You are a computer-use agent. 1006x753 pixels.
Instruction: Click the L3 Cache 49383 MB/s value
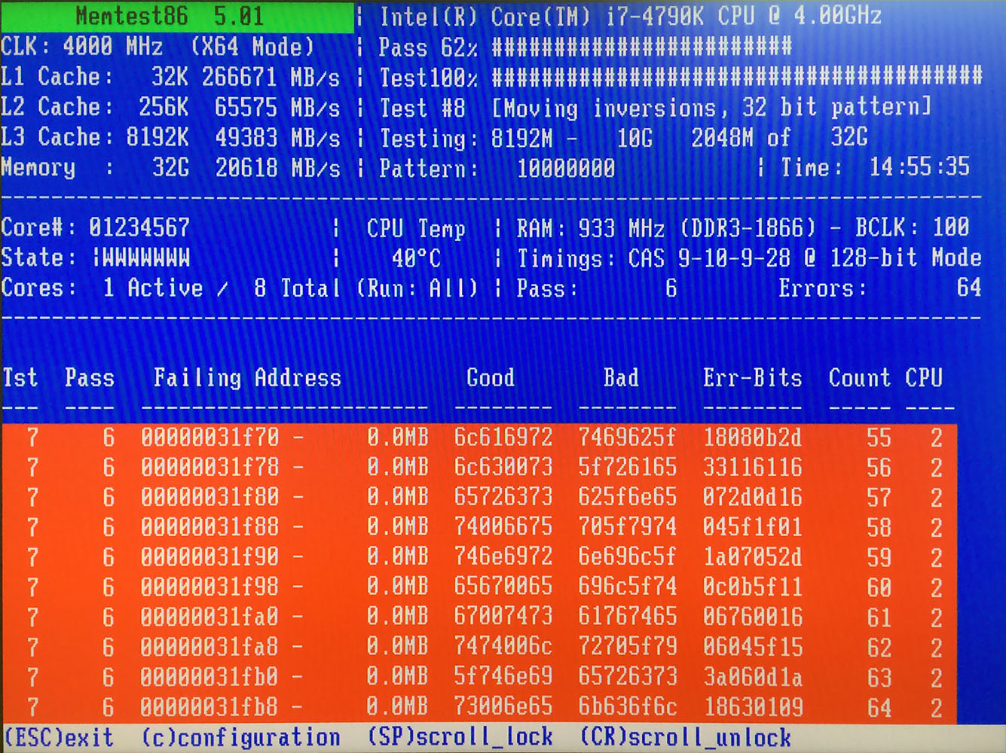pos(277,137)
